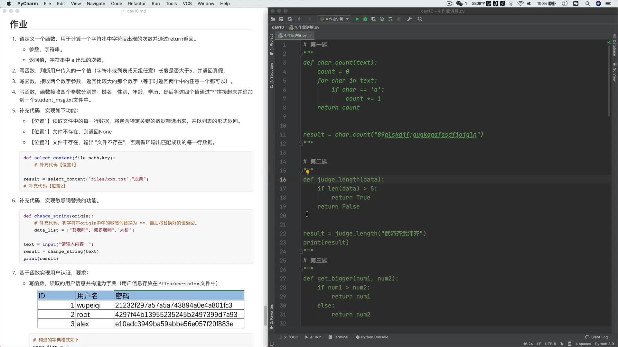Collapse the fold marker at line 26

pyautogui.click(x=301, y=270)
